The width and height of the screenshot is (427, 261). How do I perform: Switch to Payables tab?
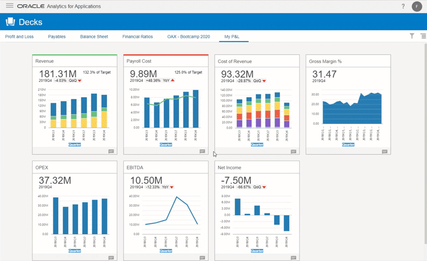[x=57, y=37]
